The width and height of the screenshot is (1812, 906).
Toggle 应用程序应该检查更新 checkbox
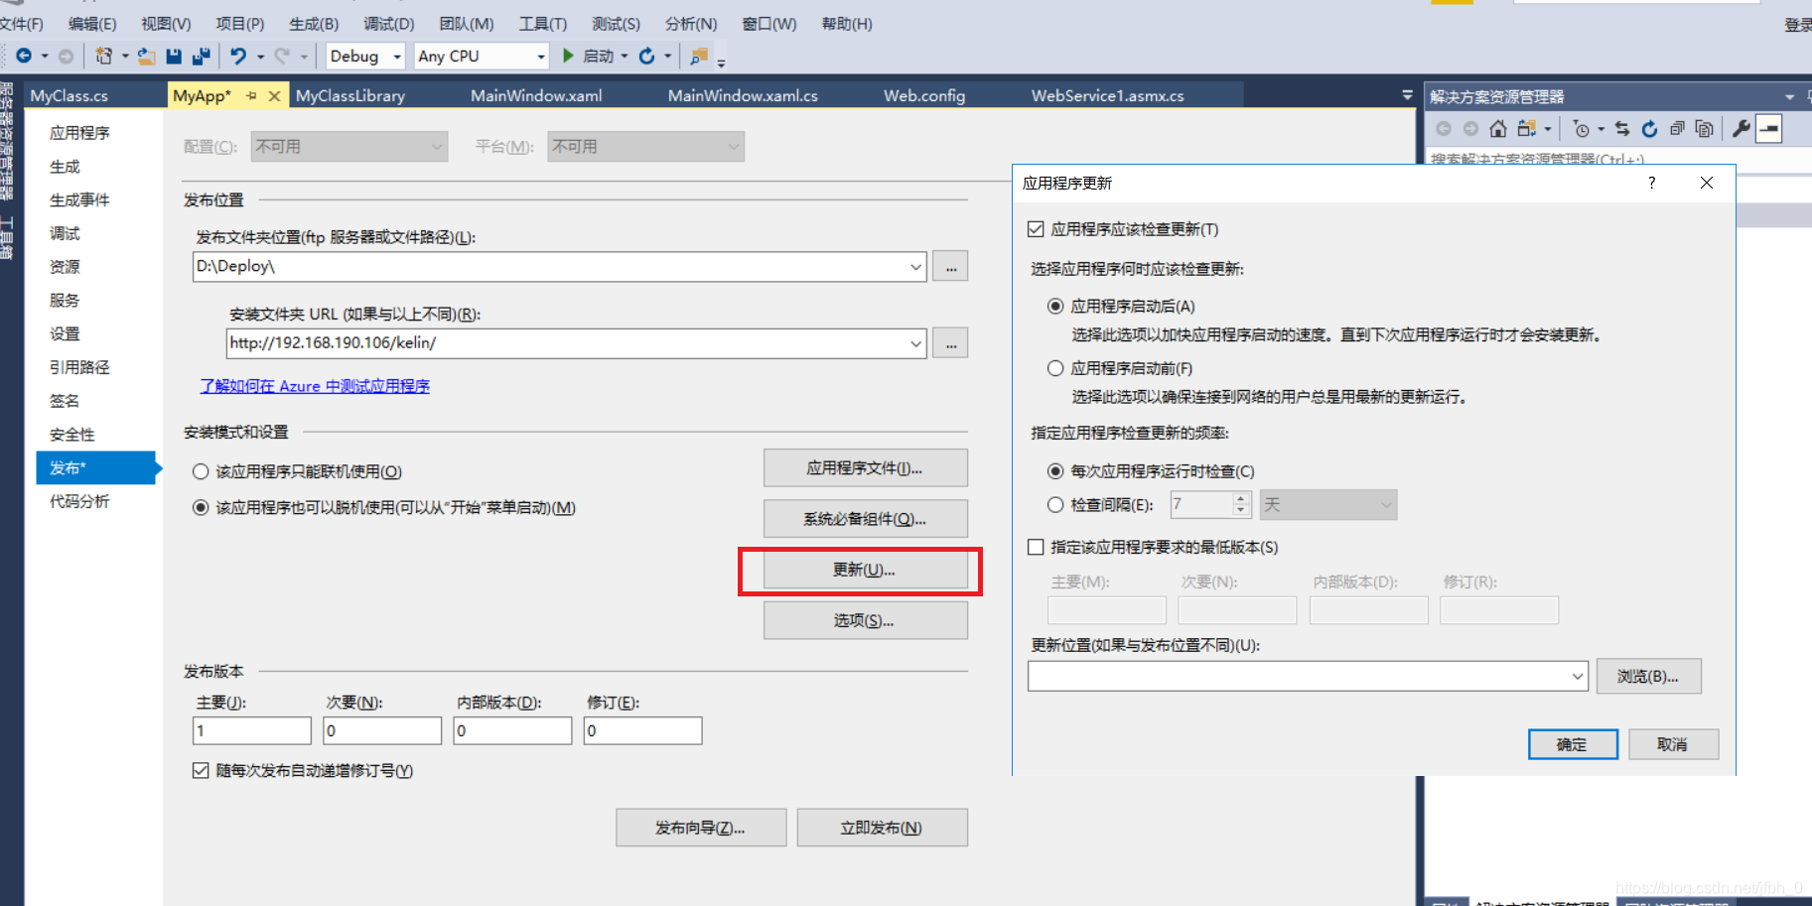(x=1036, y=229)
